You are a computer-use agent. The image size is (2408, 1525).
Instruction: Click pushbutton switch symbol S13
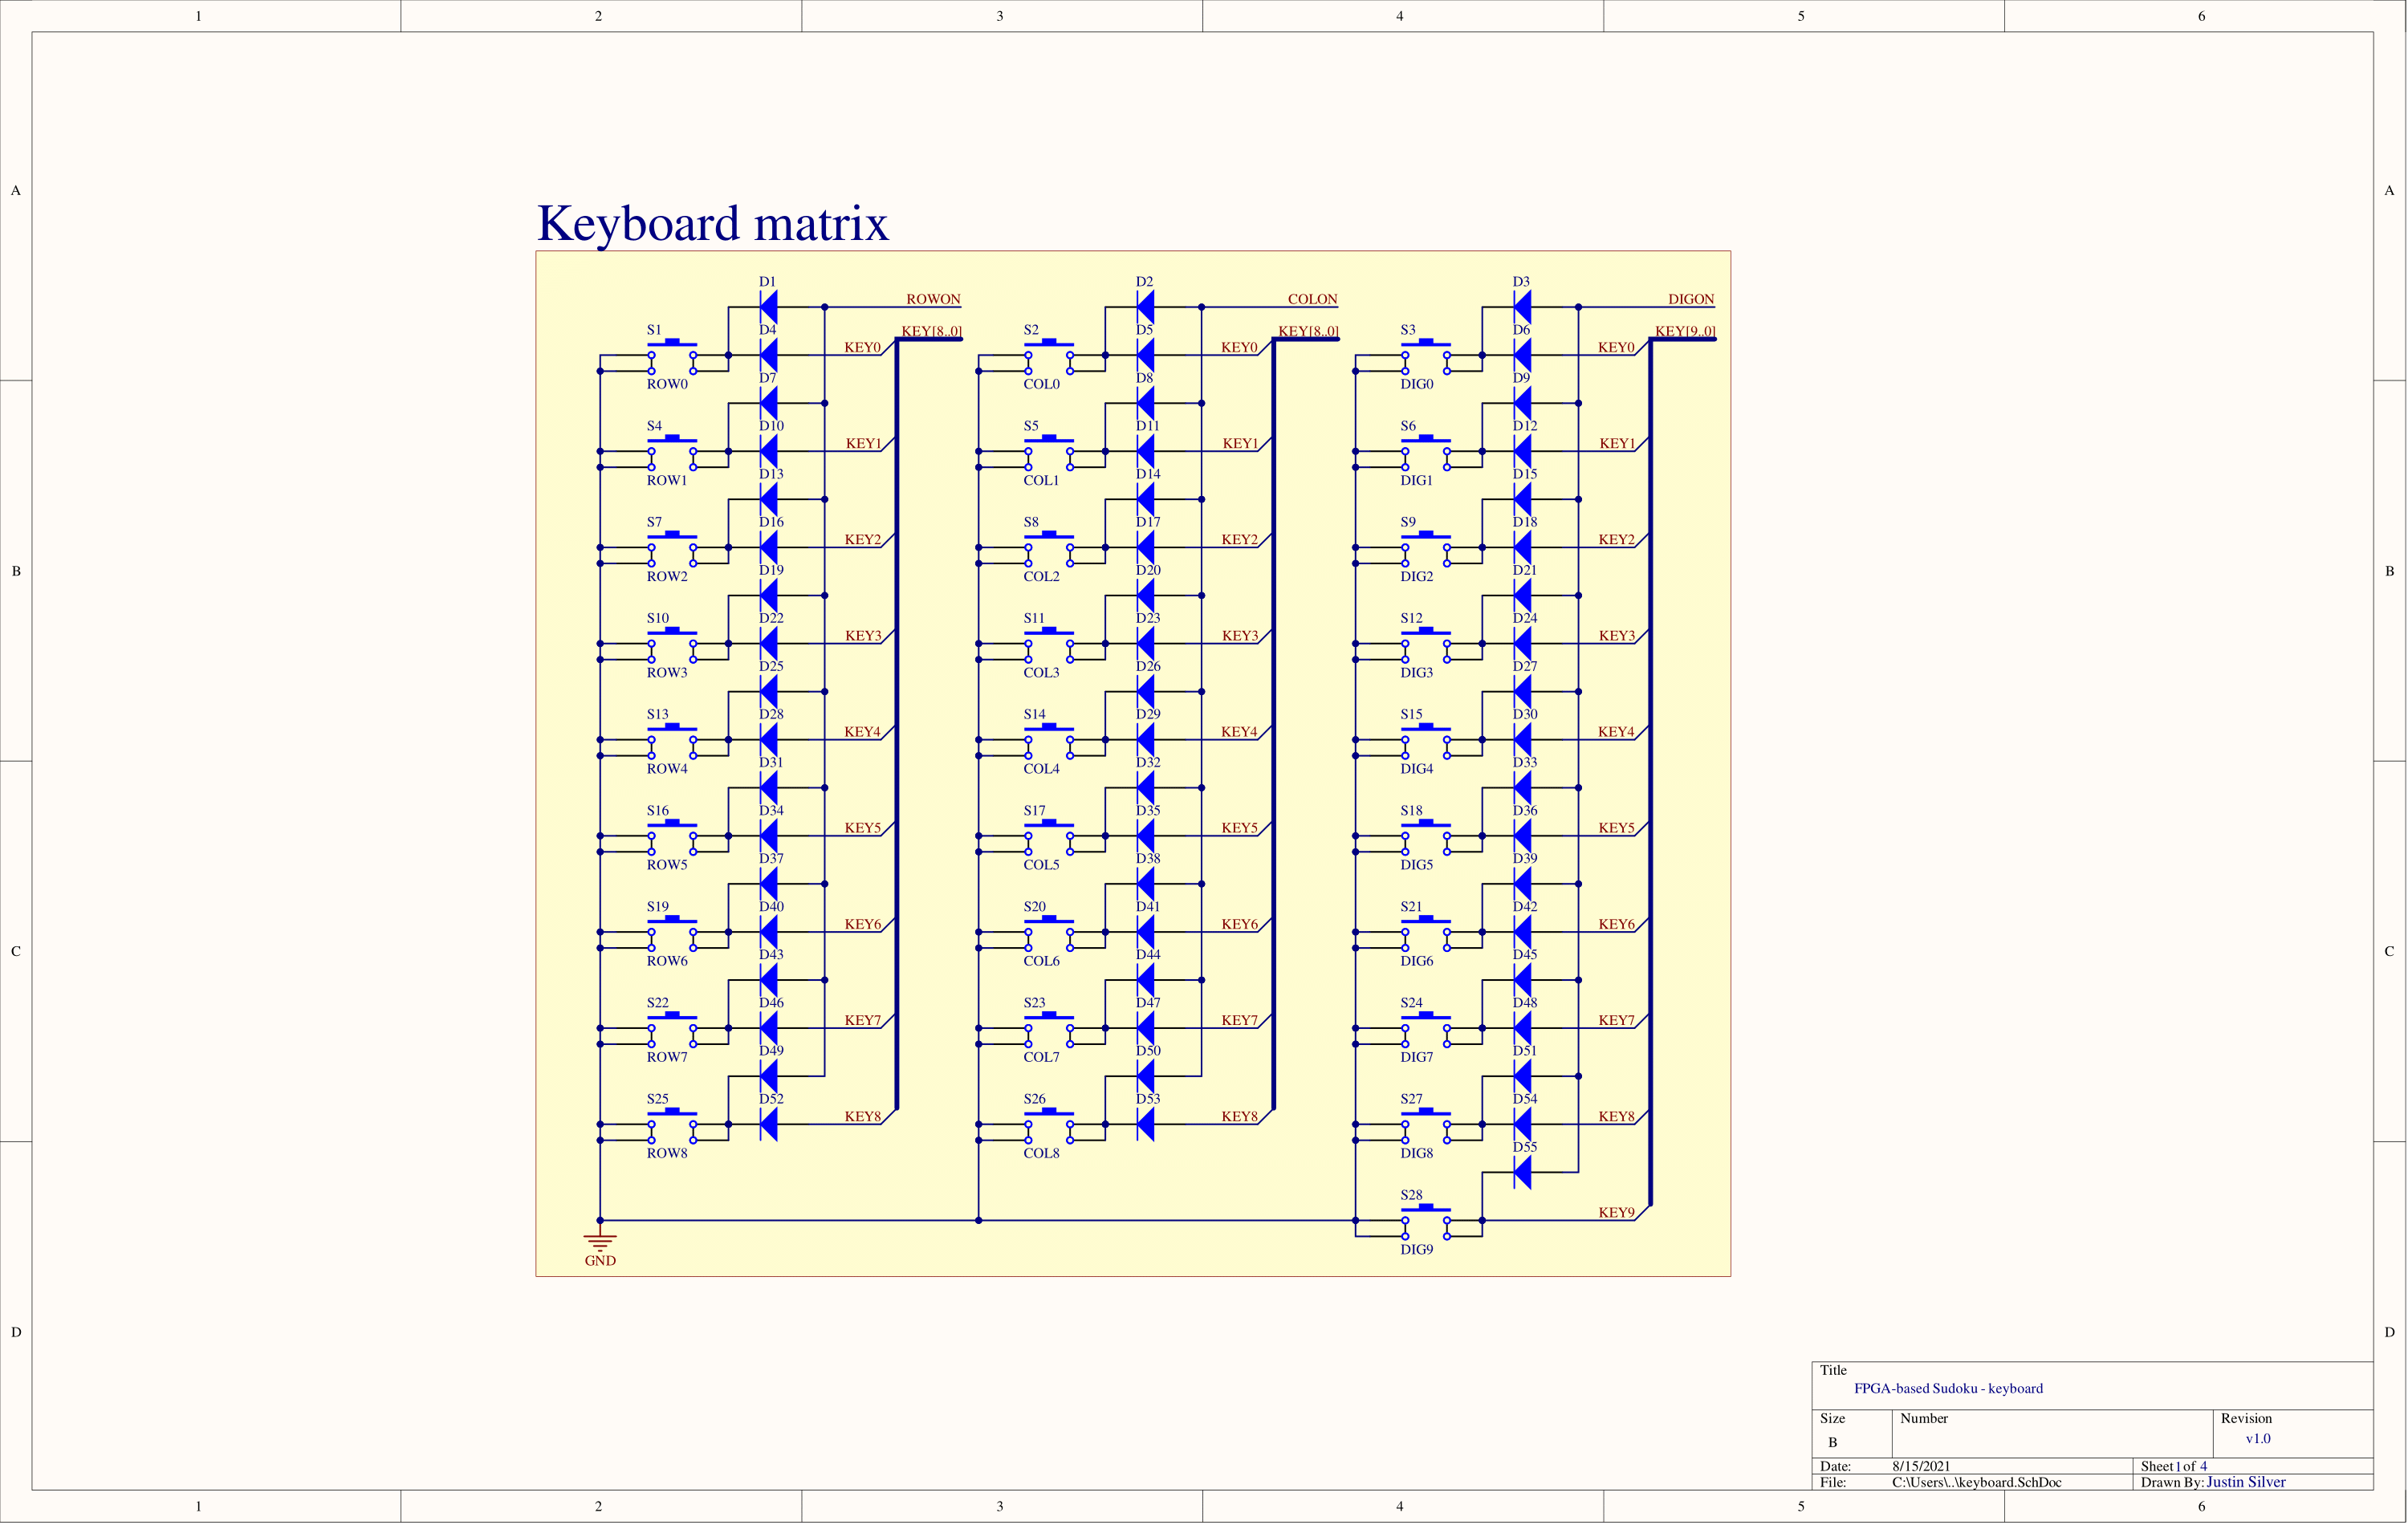[x=672, y=741]
